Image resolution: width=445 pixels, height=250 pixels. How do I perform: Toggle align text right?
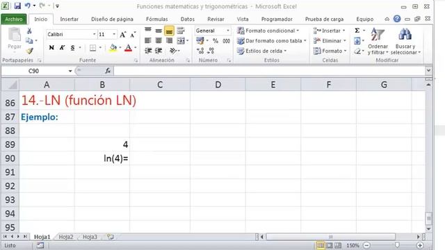coord(169,41)
